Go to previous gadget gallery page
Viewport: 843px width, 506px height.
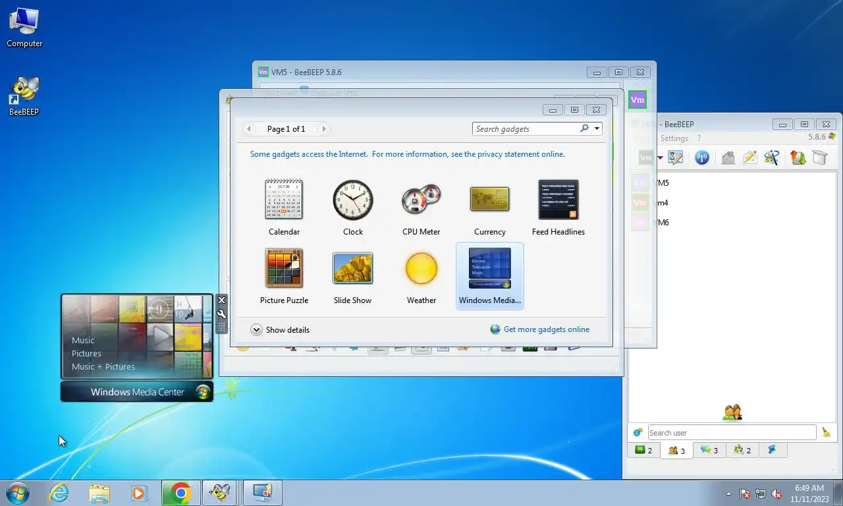(x=248, y=128)
